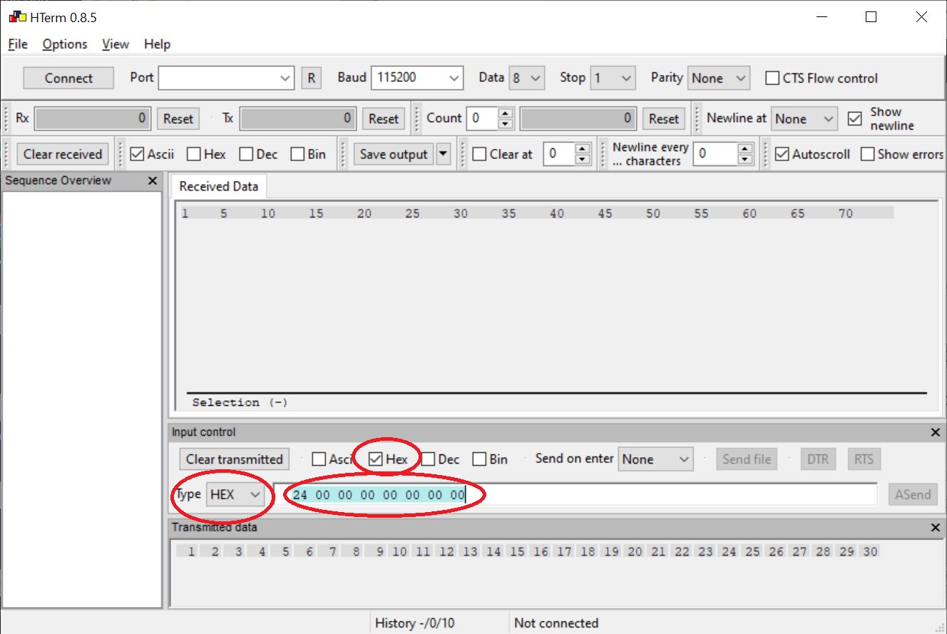Select the Received Data tab
Image resolution: width=947 pixels, height=634 pixels.
click(x=218, y=186)
